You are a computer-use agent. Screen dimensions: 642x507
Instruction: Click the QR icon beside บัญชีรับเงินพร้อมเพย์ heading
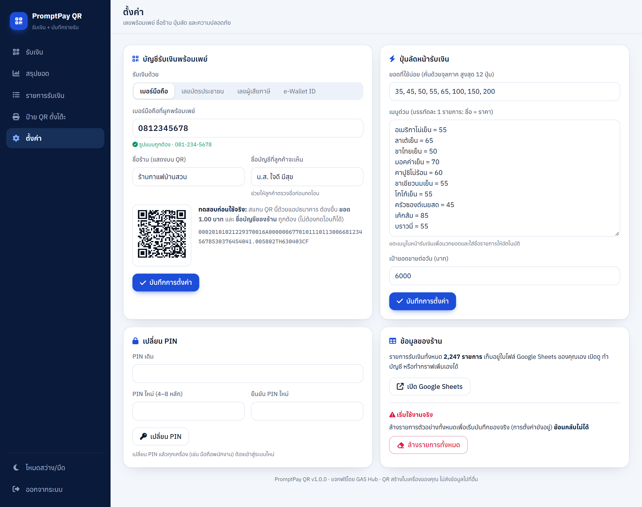[x=136, y=59]
